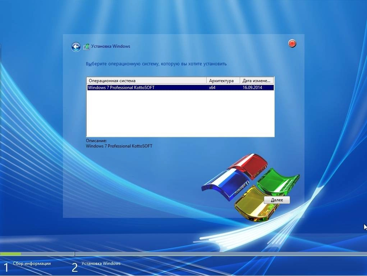Select the Windows 7 Professional KottoSOFT row
The width and height of the screenshot is (367, 276).
[180, 88]
